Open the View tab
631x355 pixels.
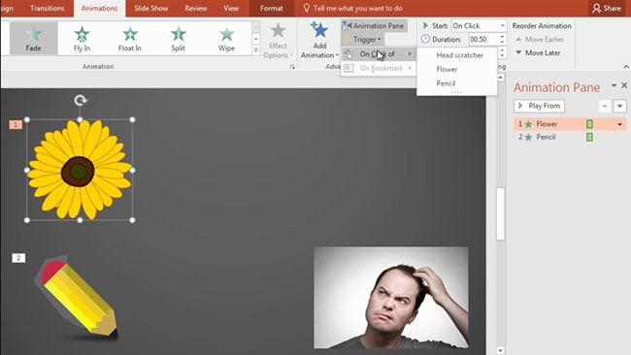point(231,8)
